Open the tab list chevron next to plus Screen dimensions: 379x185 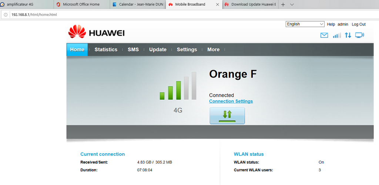coord(292,4)
